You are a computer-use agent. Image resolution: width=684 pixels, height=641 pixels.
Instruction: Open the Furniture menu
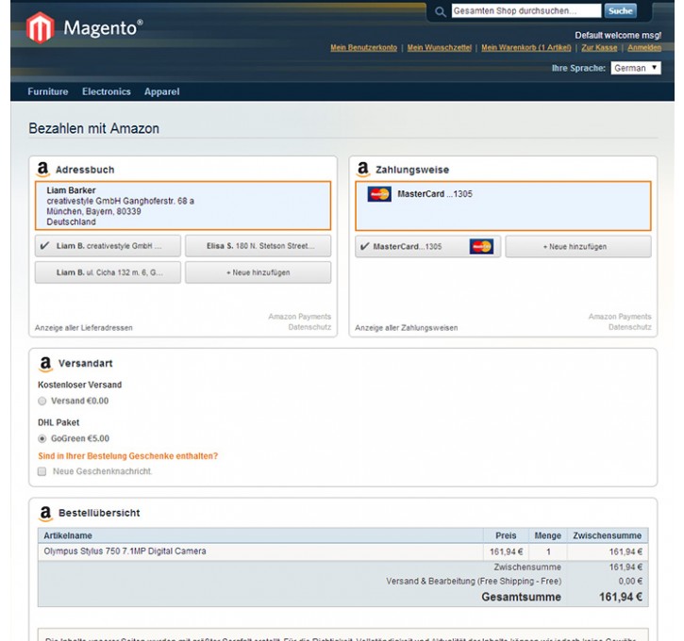[x=48, y=91]
